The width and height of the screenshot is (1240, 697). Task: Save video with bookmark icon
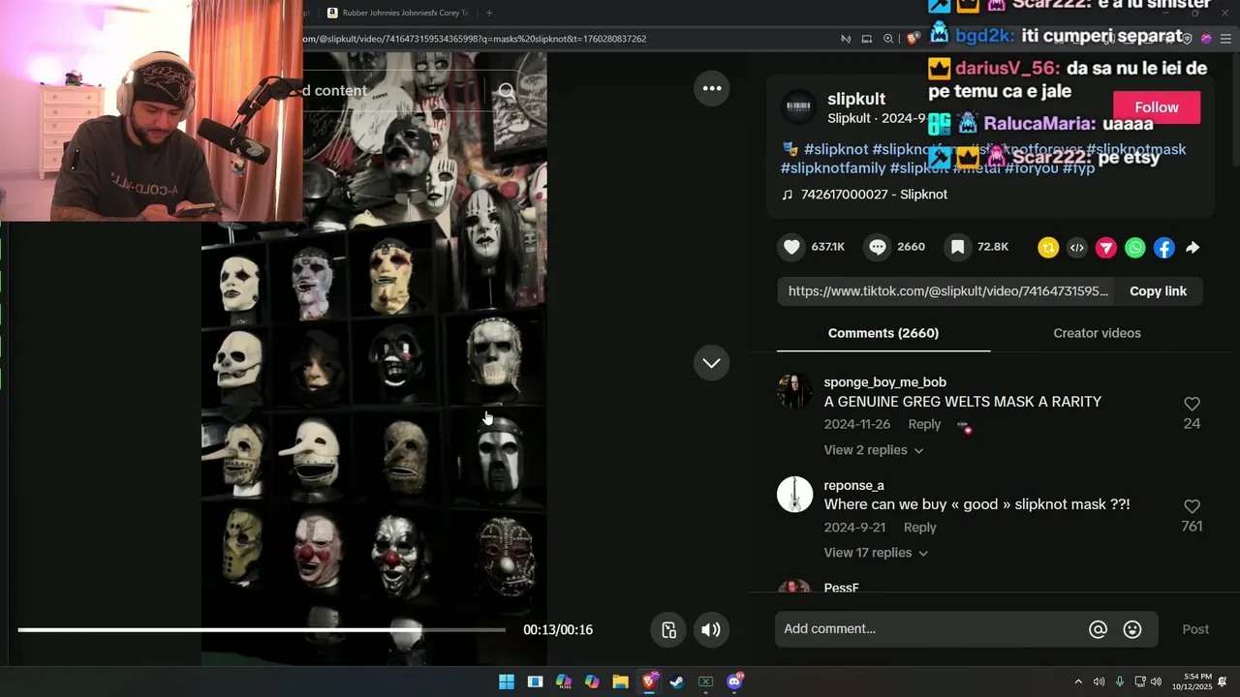[x=957, y=247]
